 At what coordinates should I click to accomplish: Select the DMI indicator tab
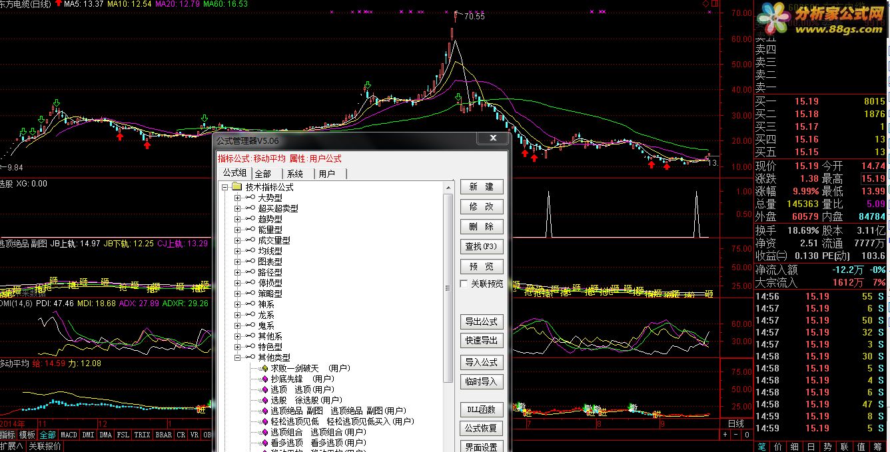click(x=88, y=435)
